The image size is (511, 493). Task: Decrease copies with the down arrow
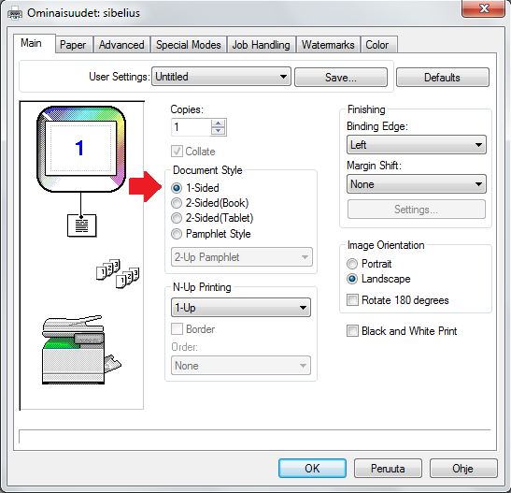[218, 131]
